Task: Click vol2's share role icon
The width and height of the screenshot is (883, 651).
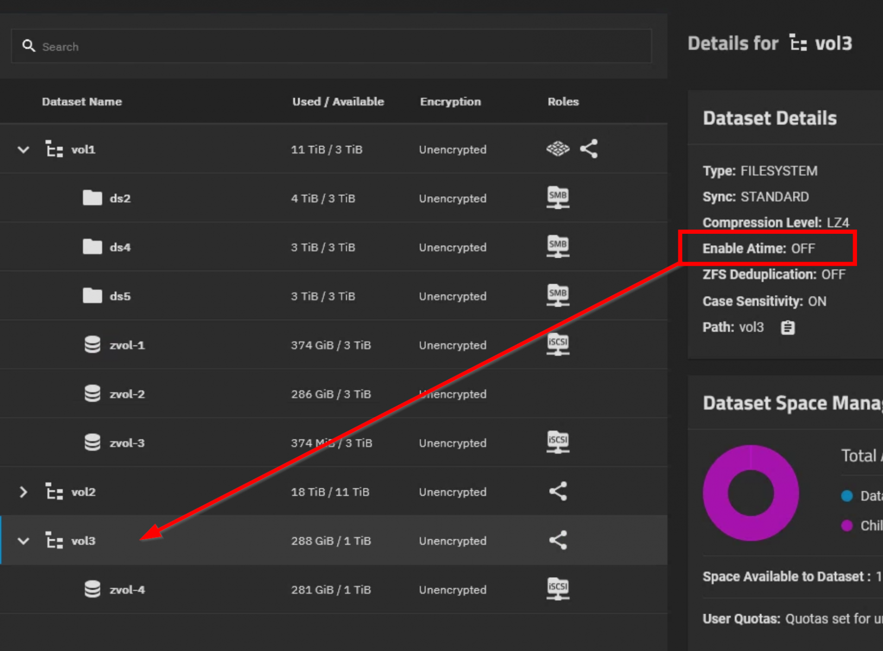Action: tap(558, 492)
